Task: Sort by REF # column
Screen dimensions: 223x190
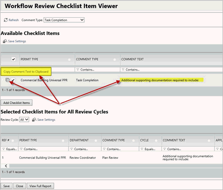Action: point(5,140)
